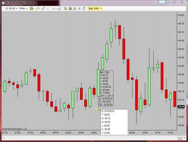
Task: Open the indicators line-chart icon
Action: click(x=75, y=9)
